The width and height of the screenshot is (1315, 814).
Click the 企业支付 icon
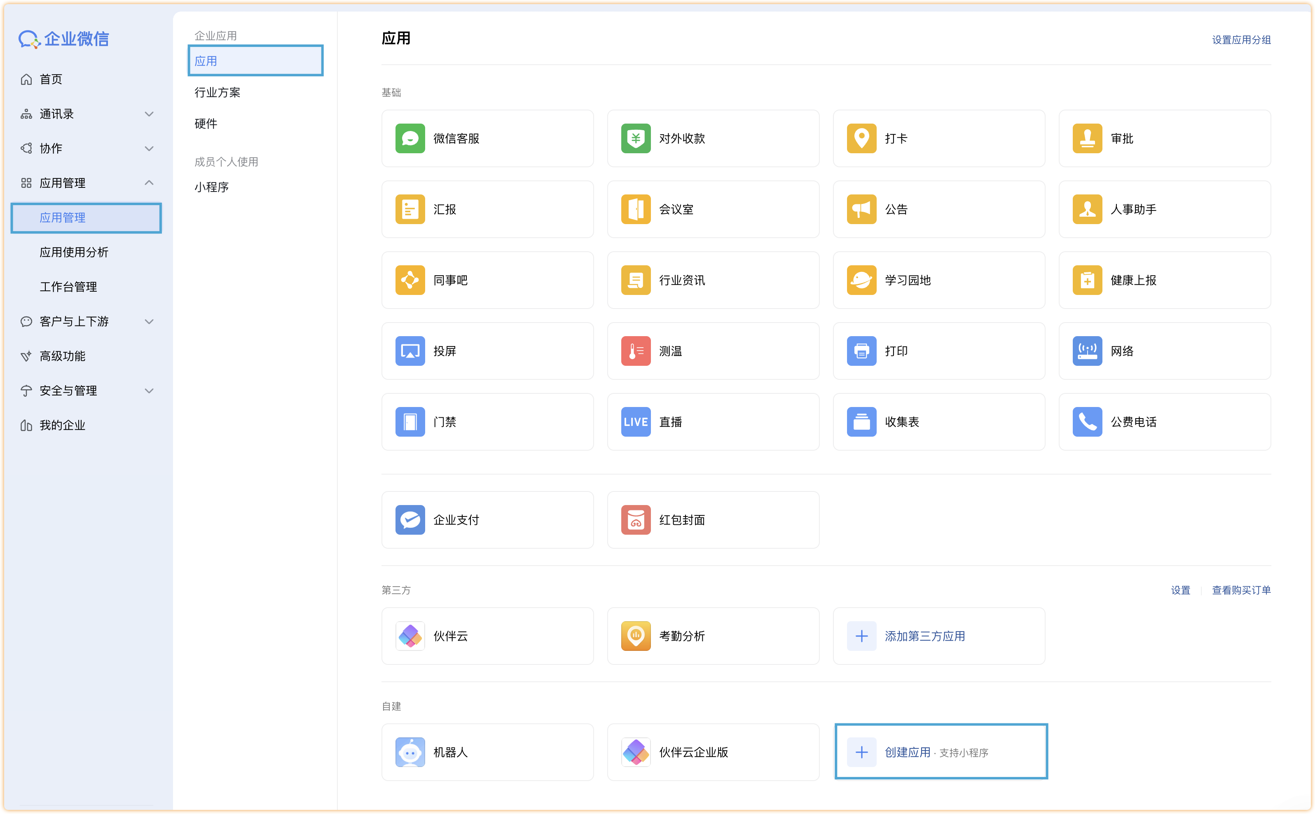coord(409,519)
